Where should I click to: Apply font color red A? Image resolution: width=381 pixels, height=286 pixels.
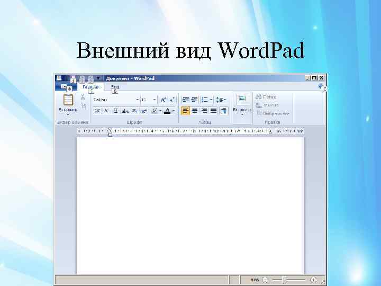tap(167, 111)
